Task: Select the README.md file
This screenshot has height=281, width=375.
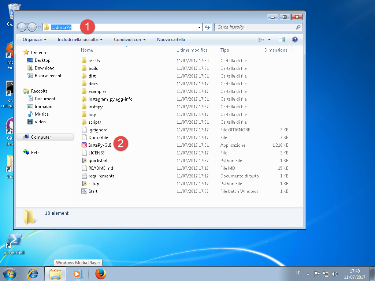Action: pyautogui.click(x=97, y=168)
